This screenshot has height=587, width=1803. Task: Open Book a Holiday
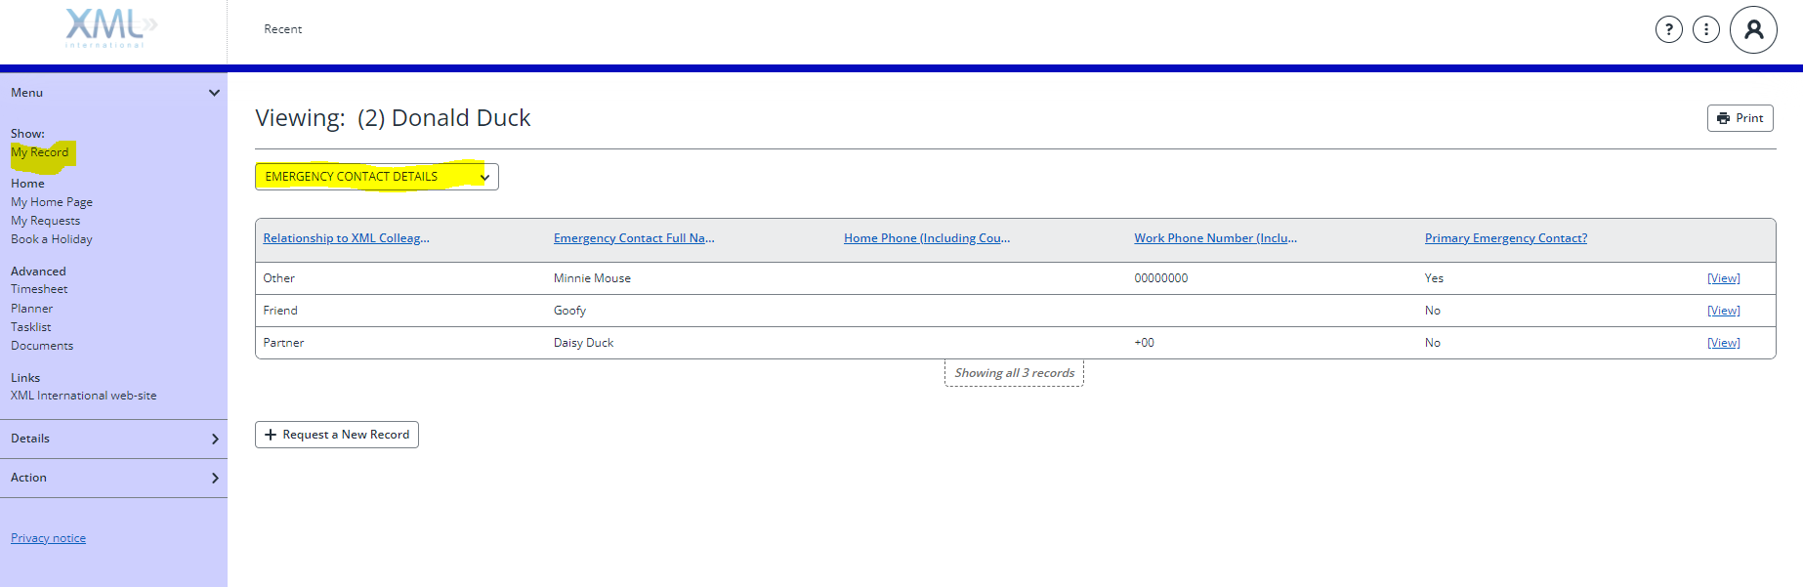point(52,239)
